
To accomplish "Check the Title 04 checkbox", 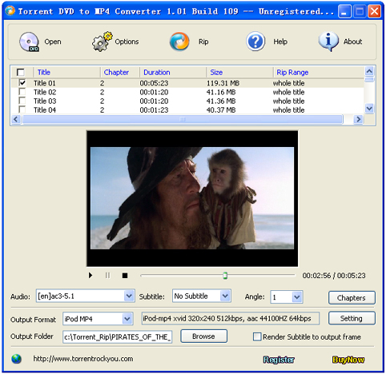I will click(22, 109).
